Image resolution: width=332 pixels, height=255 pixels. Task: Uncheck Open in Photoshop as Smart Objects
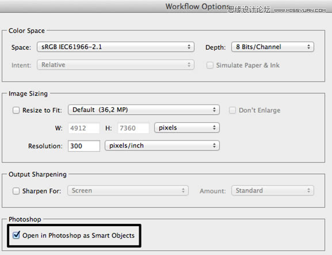[16, 235]
